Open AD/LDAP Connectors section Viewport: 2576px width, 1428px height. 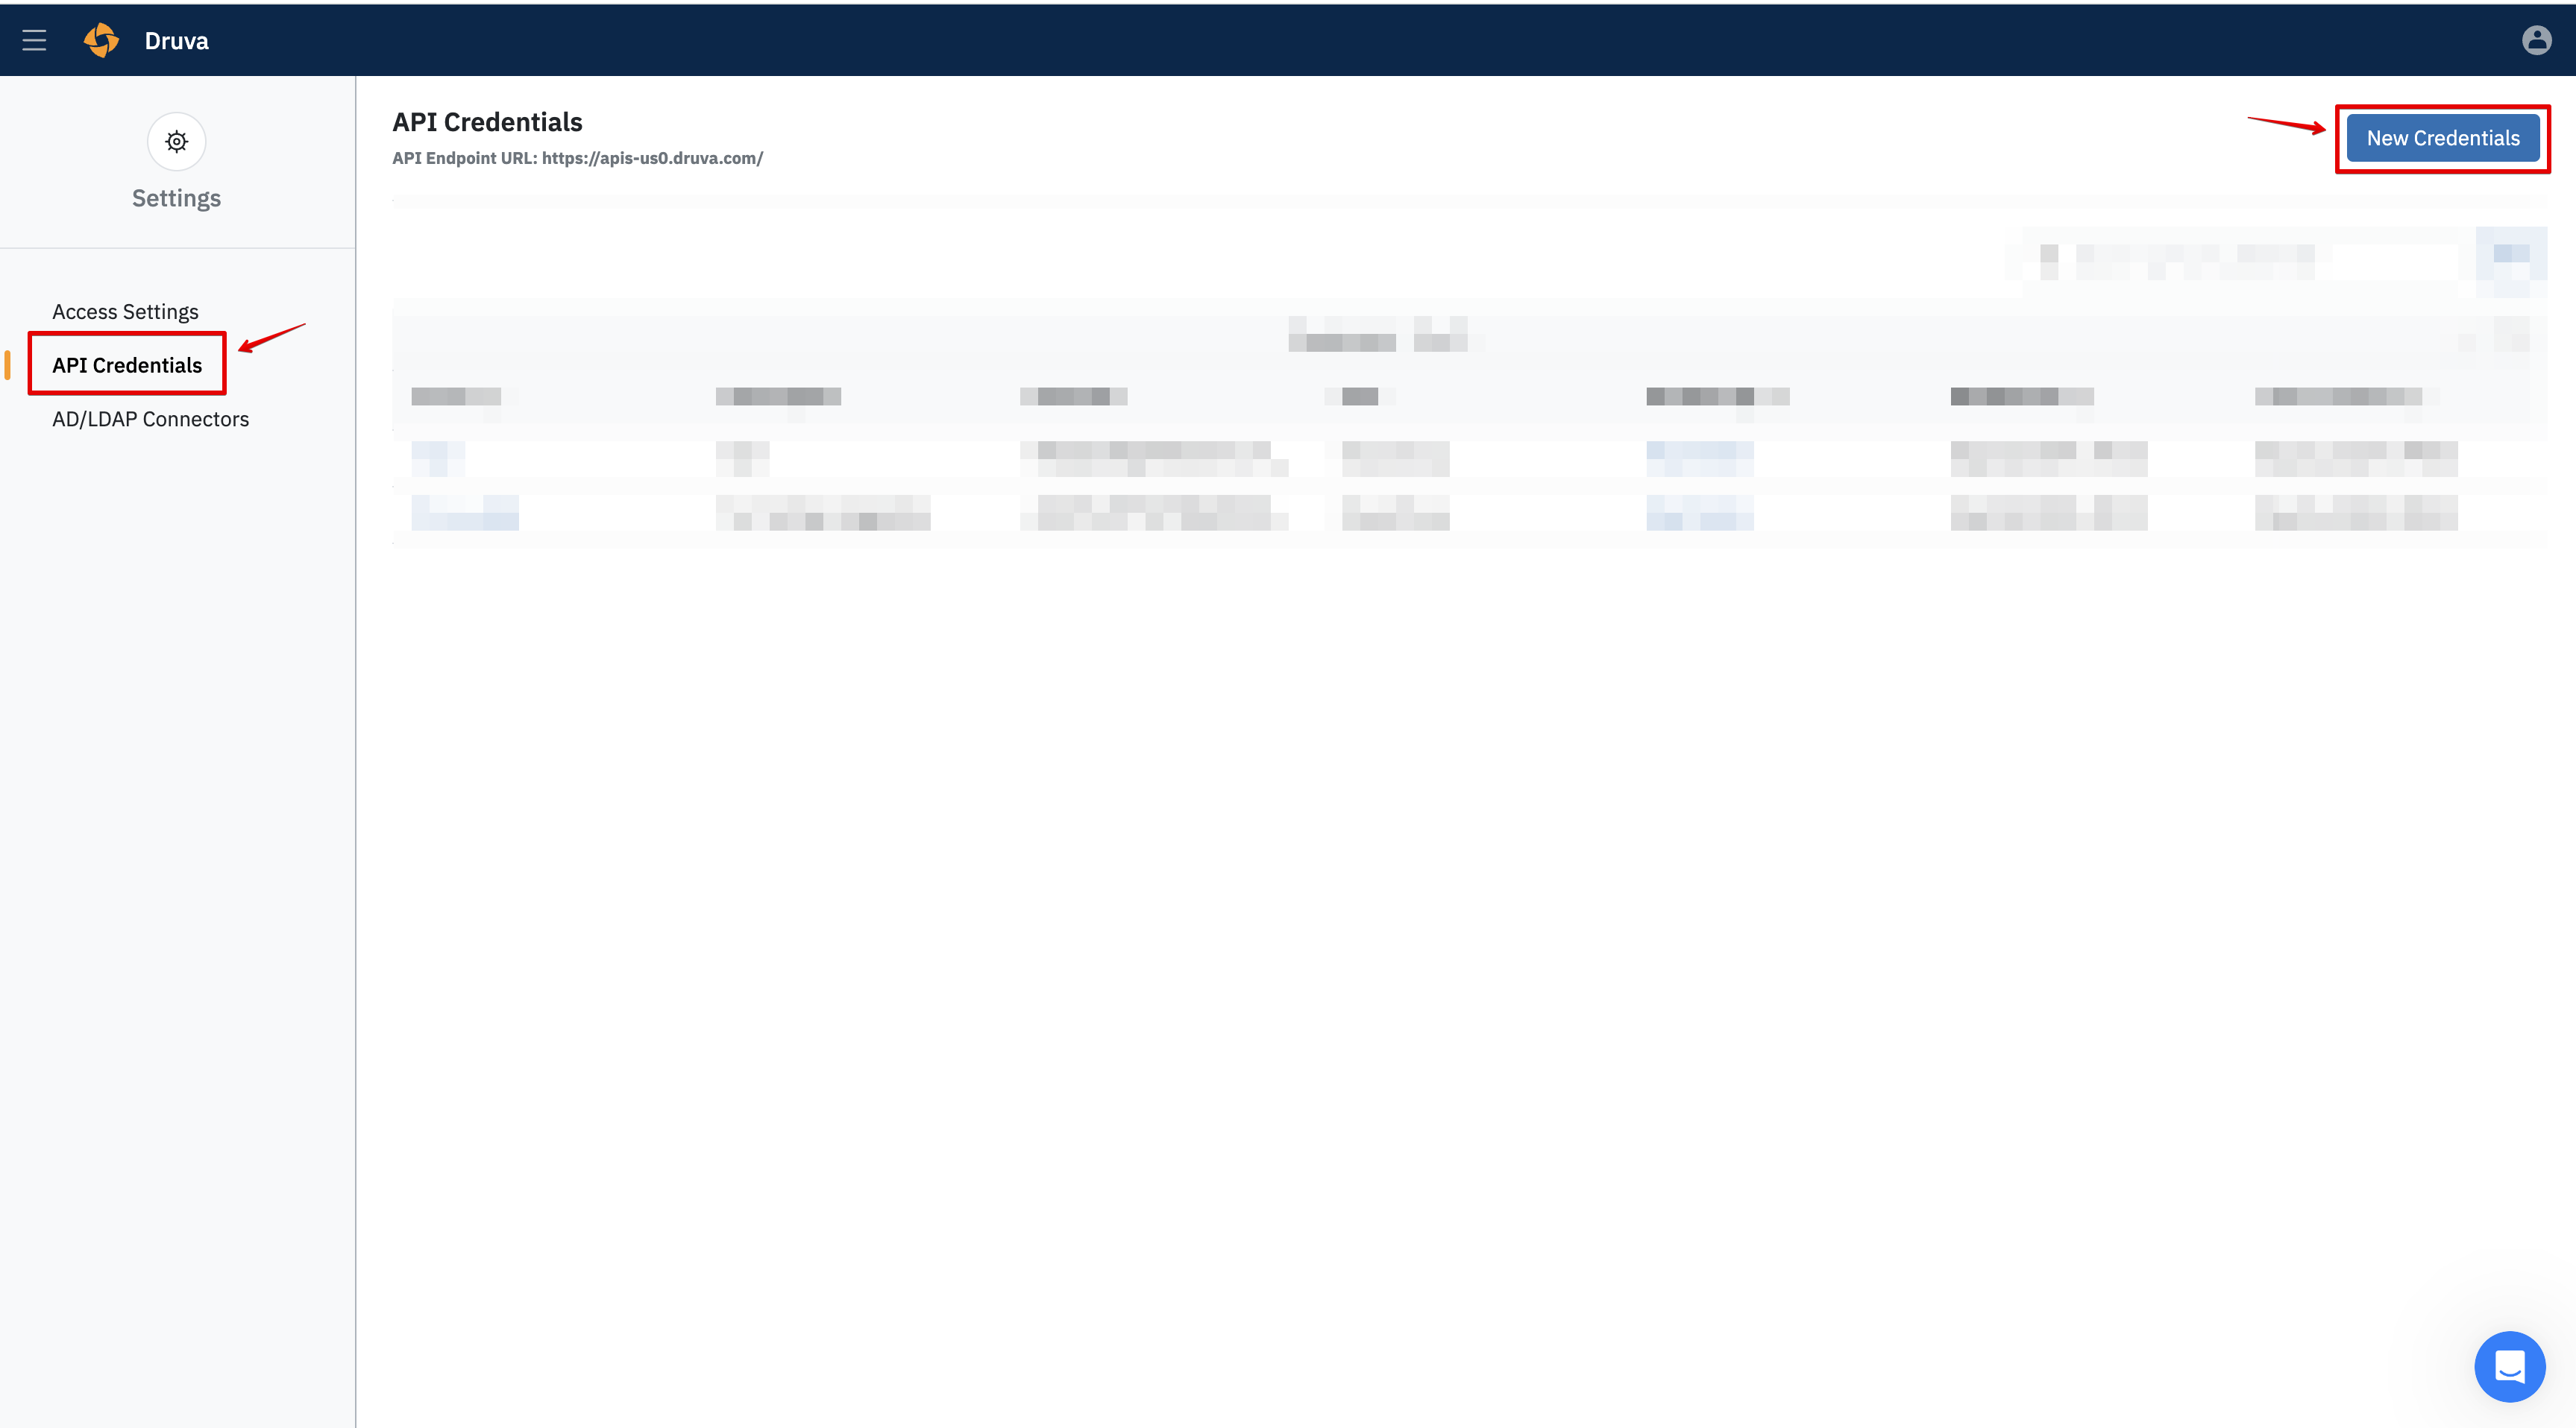150,419
